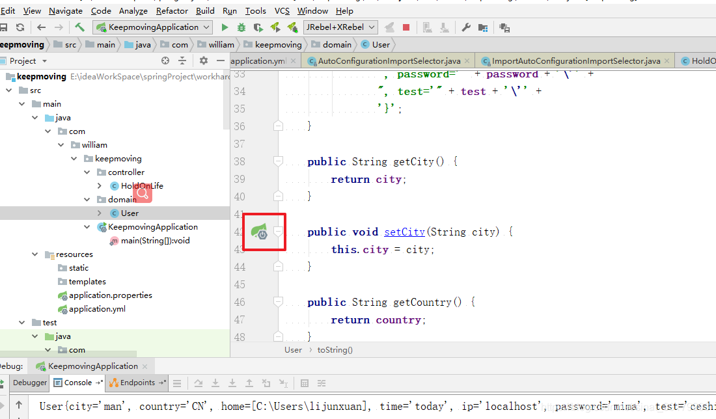Viewport: 716px width, 419px height.
Task: Collapse the src folder in tree
Action: click(8, 90)
